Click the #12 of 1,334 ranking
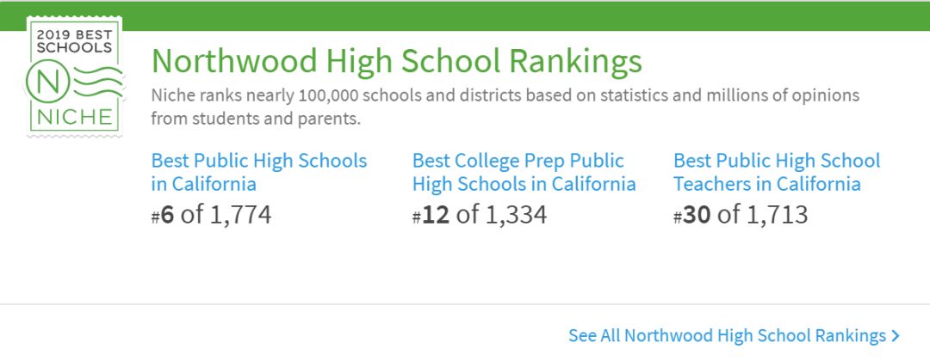This screenshot has width=930, height=361. click(480, 215)
